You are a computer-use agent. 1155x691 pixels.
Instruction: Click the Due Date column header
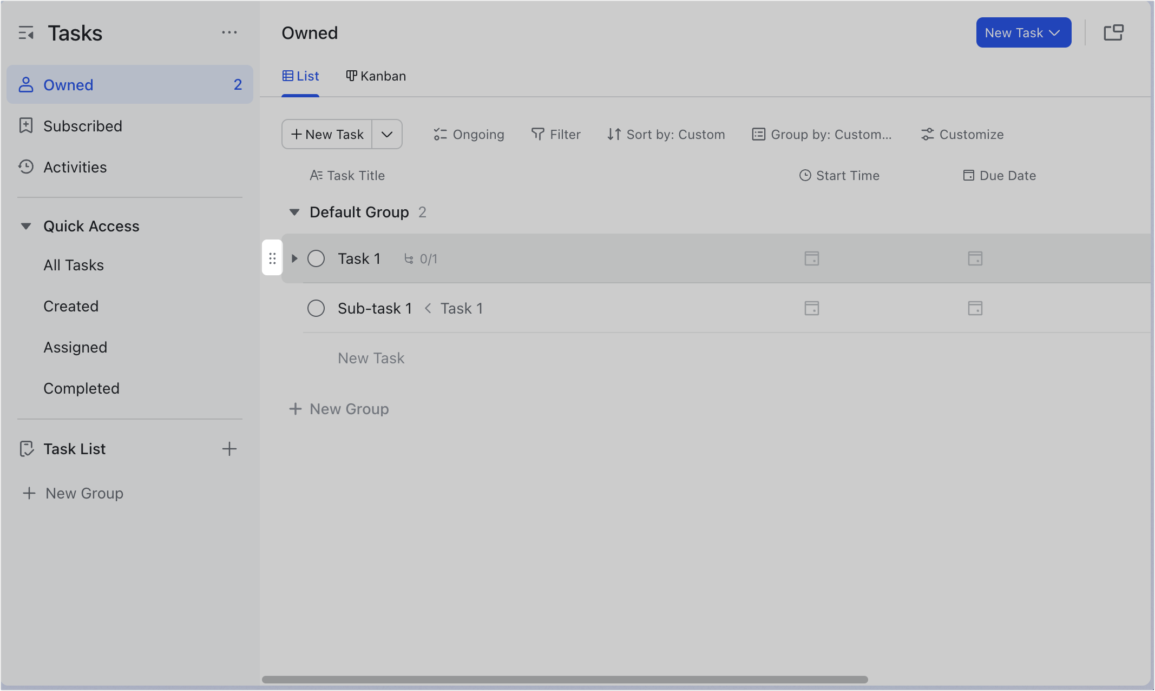(999, 175)
